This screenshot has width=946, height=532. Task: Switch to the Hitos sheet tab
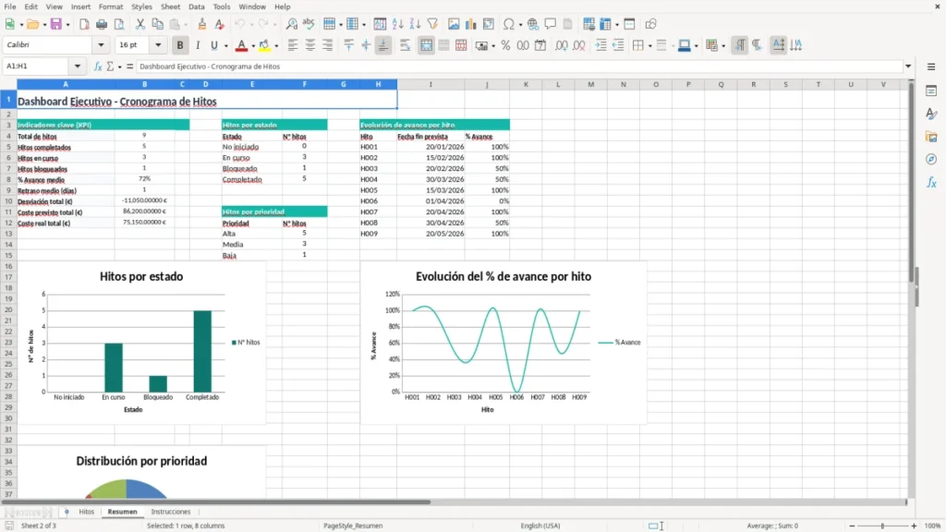86,512
